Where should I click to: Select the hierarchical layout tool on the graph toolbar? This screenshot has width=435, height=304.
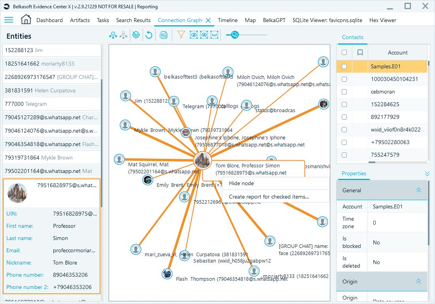click(x=123, y=35)
